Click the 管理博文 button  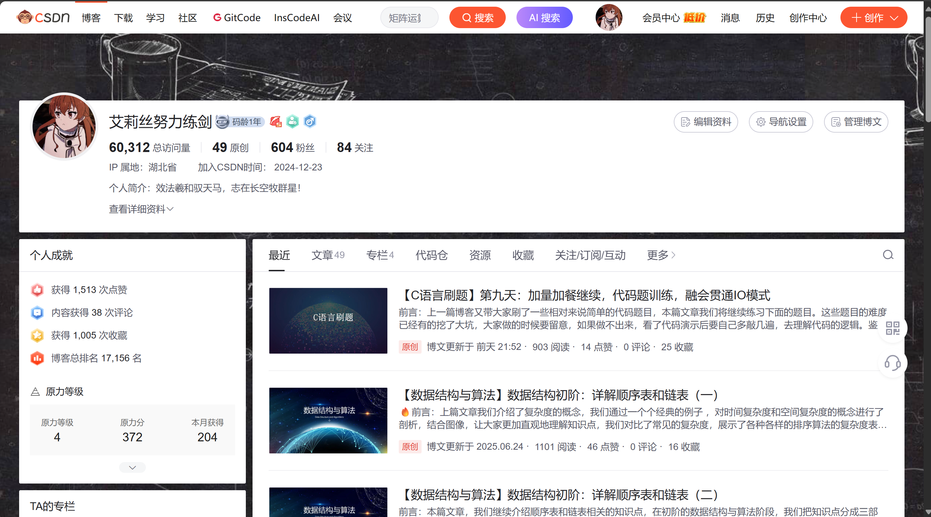click(x=856, y=122)
